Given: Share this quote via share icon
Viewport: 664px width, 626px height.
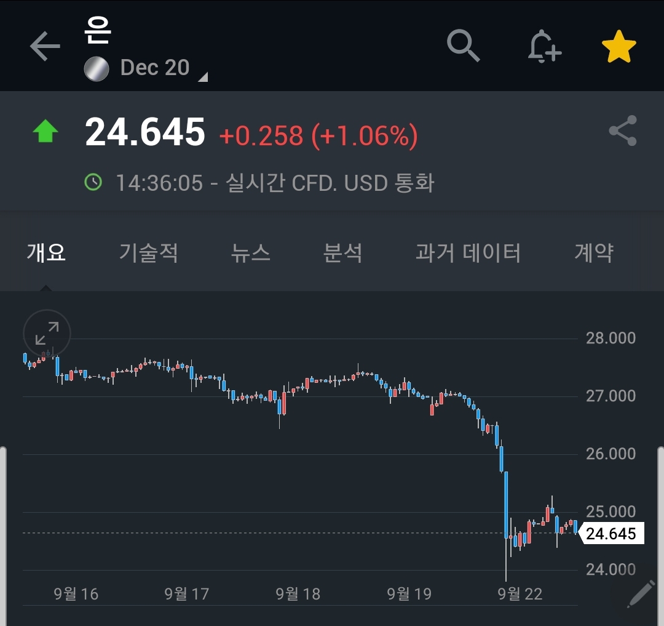Looking at the screenshot, I should (x=622, y=130).
